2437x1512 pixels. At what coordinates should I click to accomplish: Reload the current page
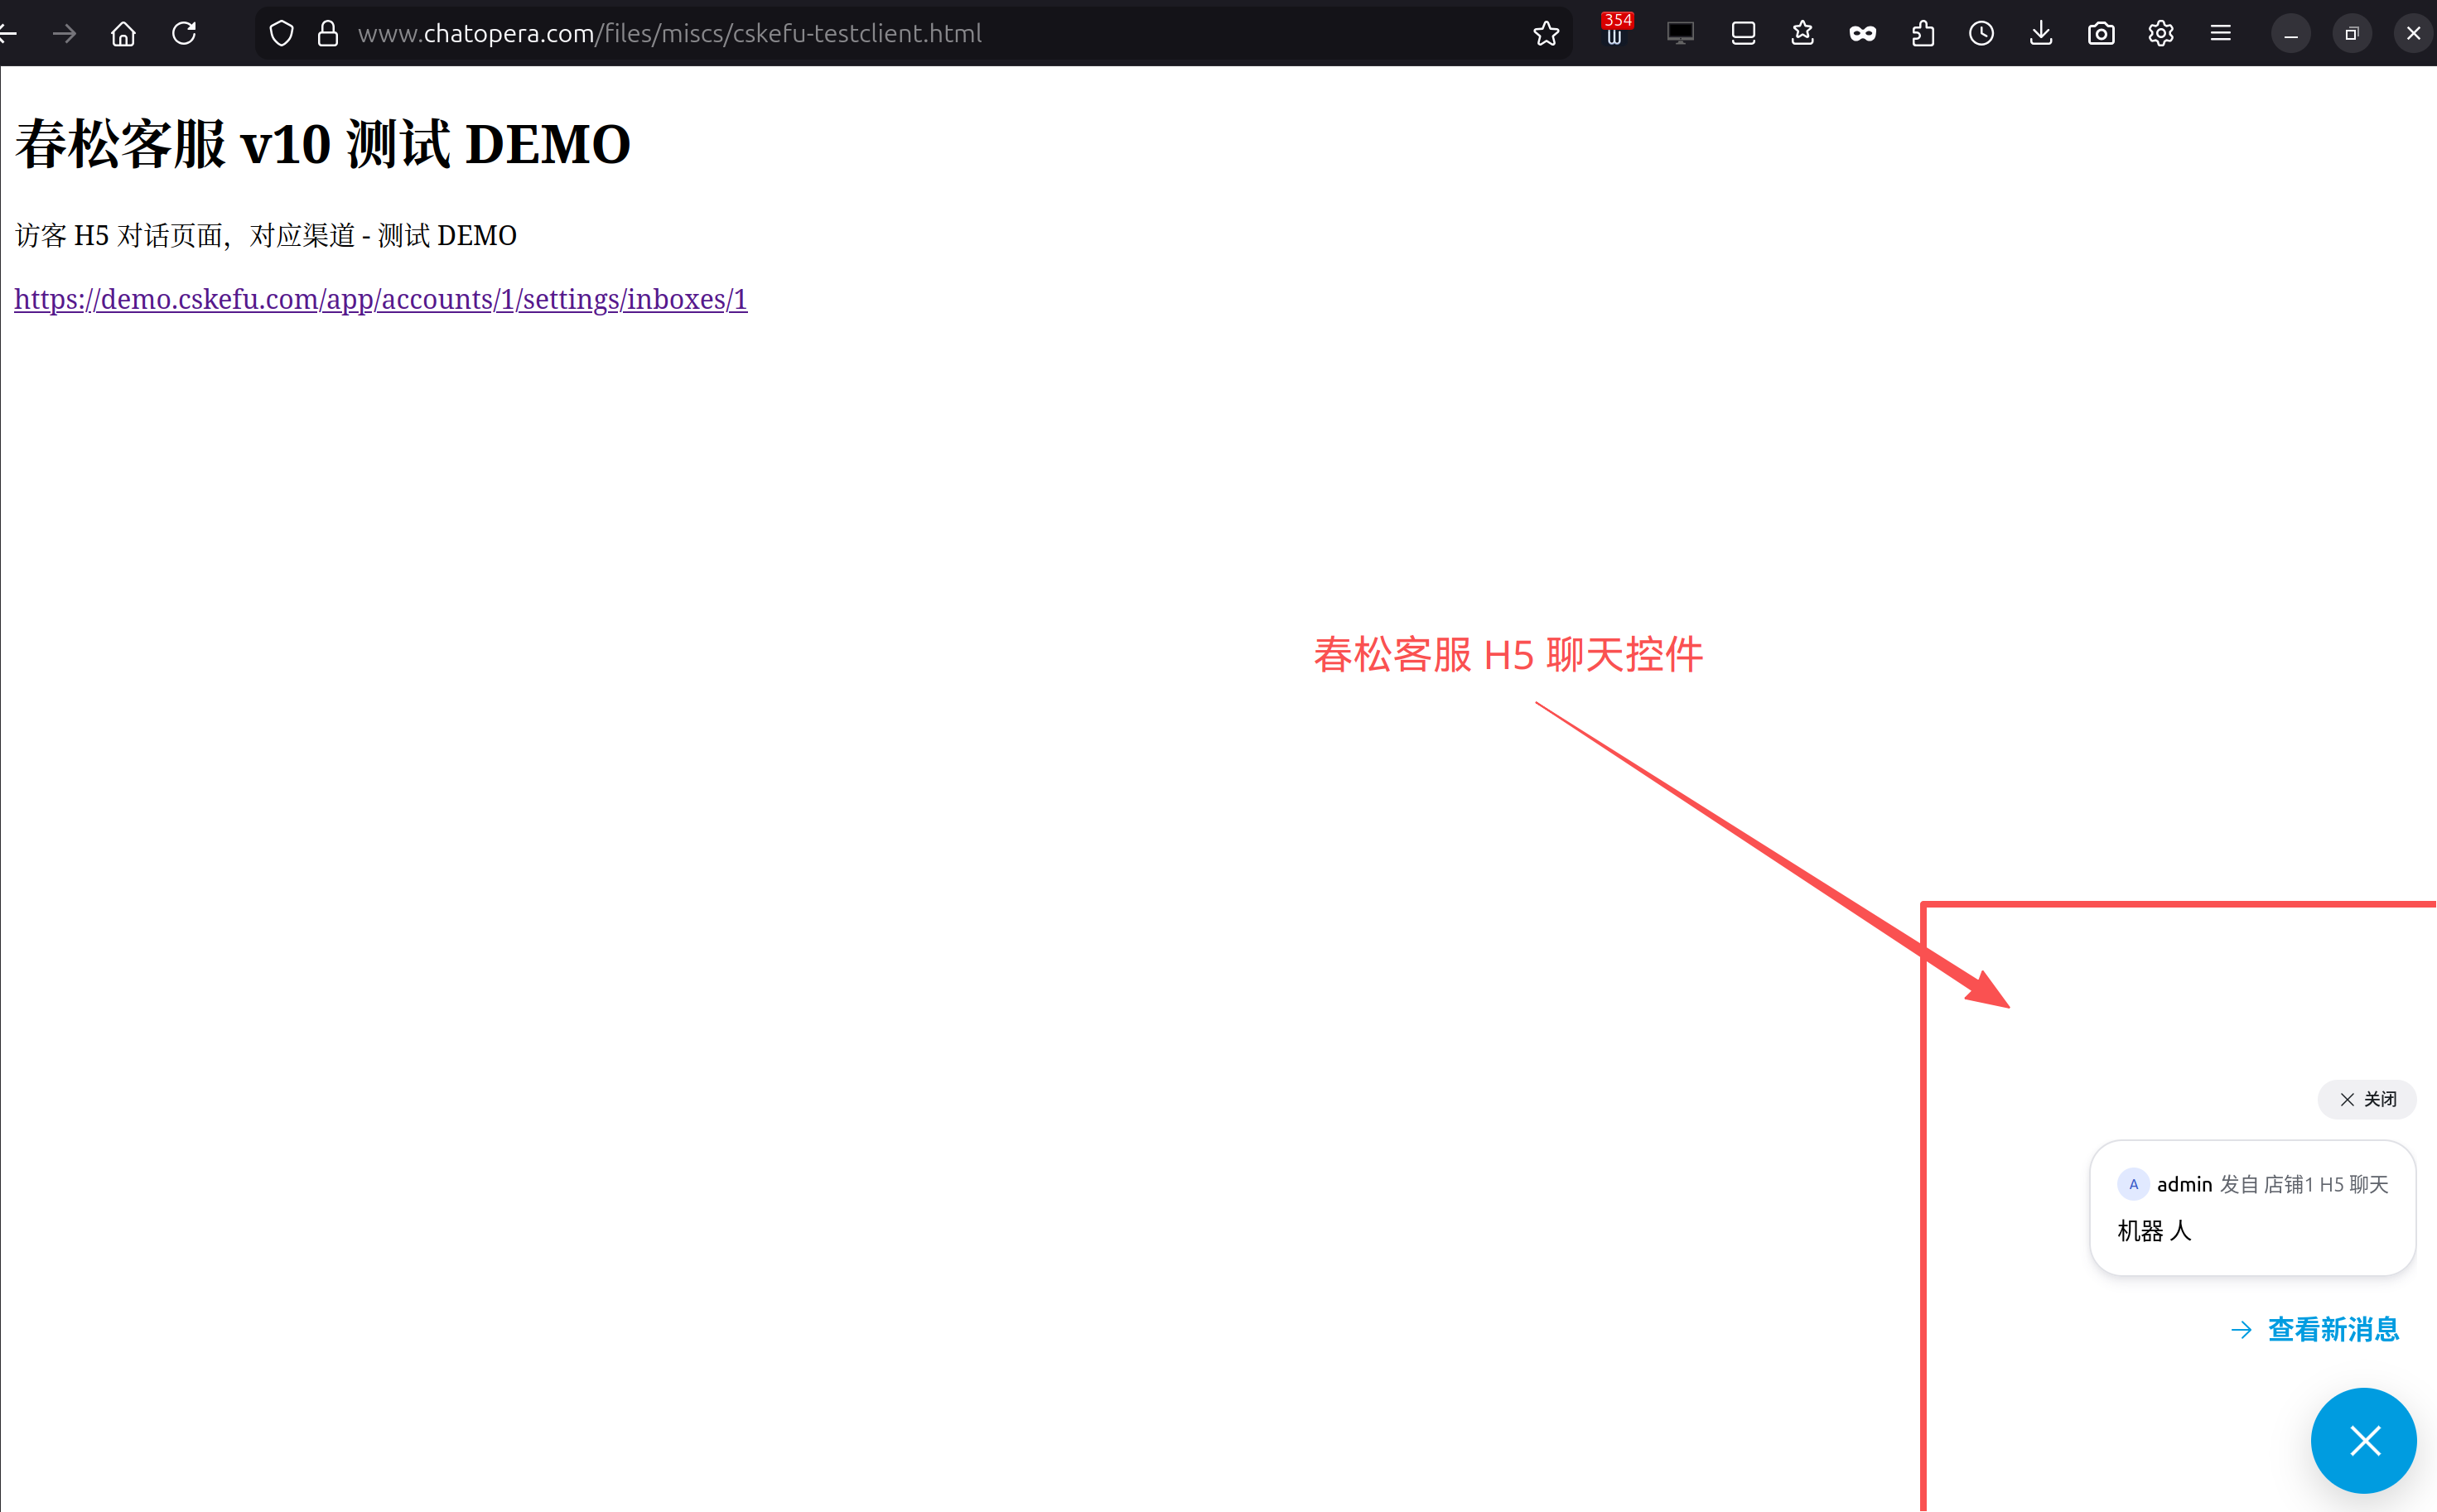pyautogui.click(x=184, y=34)
